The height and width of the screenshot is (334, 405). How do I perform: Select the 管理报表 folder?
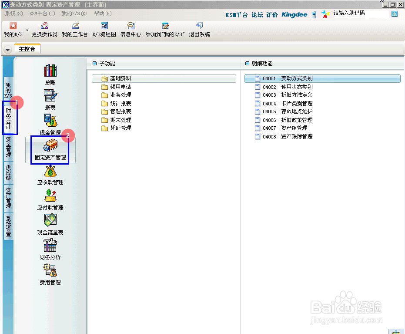(116, 111)
